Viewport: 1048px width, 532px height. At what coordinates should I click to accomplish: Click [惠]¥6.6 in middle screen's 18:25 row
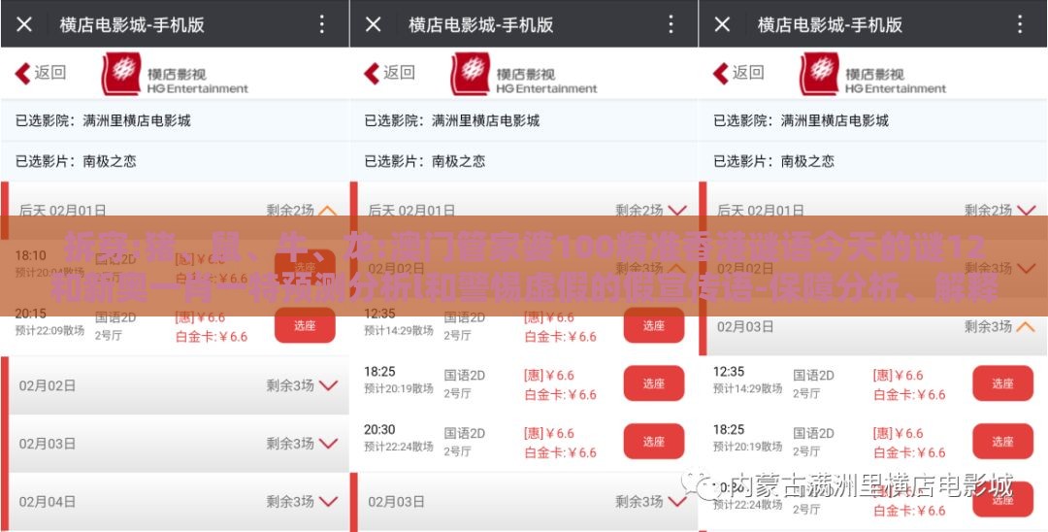click(x=548, y=376)
